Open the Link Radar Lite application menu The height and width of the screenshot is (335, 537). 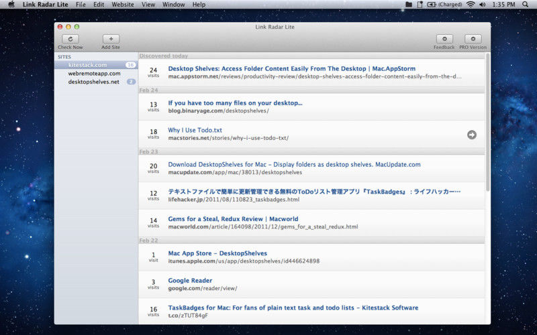46,5
